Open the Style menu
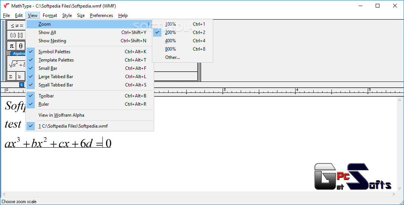 67,15
